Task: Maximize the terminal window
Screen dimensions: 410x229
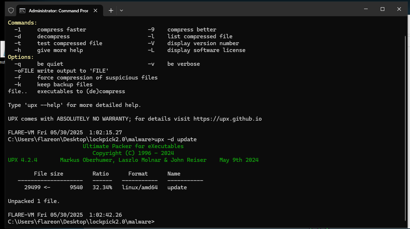Action: (383, 9)
